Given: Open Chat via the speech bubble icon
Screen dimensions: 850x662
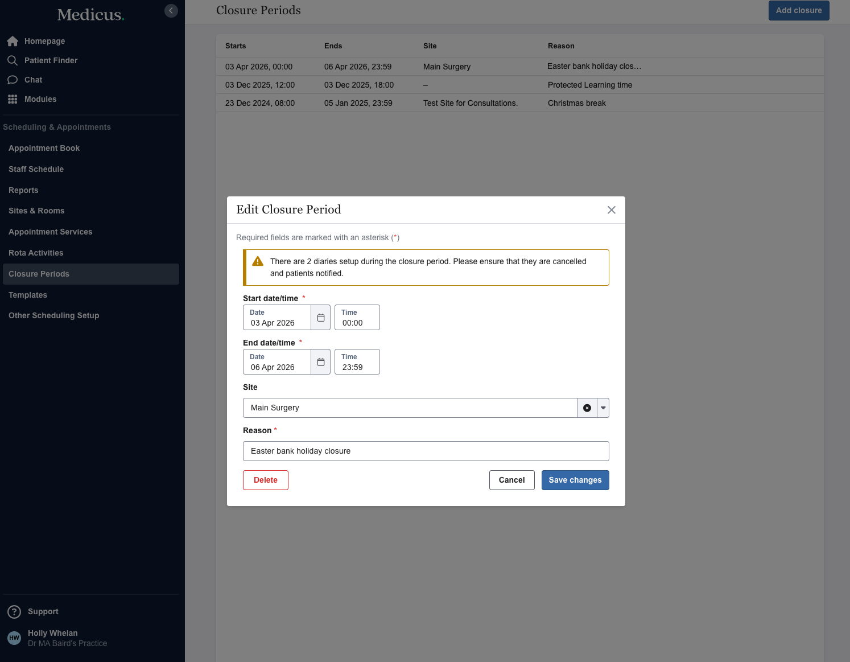Looking at the screenshot, I should (13, 80).
